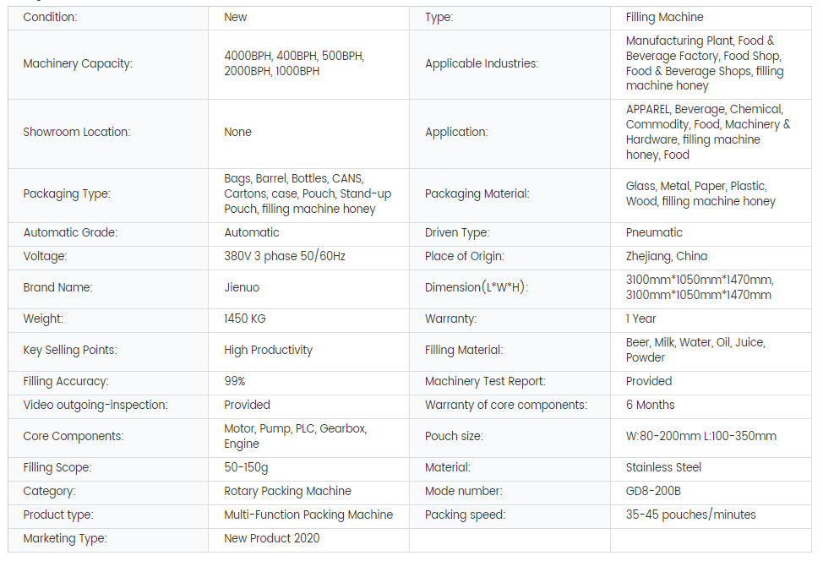Click the "Condition:" label cell
Screen dimensions: 823x561
tap(50, 17)
